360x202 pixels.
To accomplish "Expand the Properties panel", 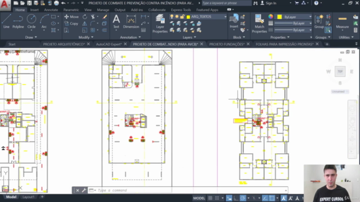I will point(280,38).
